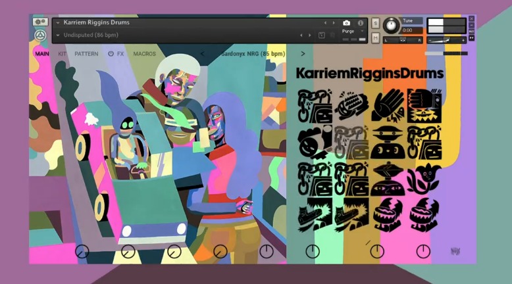Go to next instrument arrow
Image resolution: width=512 pixels, height=284 pixels.
click(334, 23)
